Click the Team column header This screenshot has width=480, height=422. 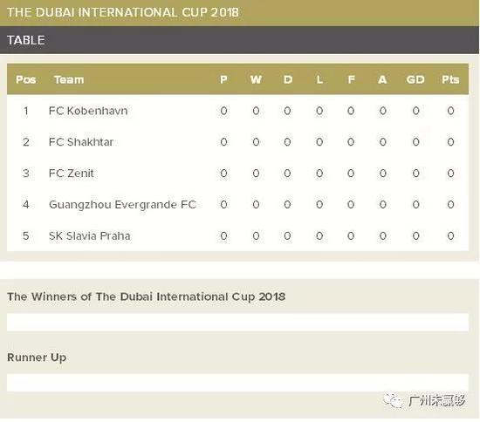click(69, 79)
